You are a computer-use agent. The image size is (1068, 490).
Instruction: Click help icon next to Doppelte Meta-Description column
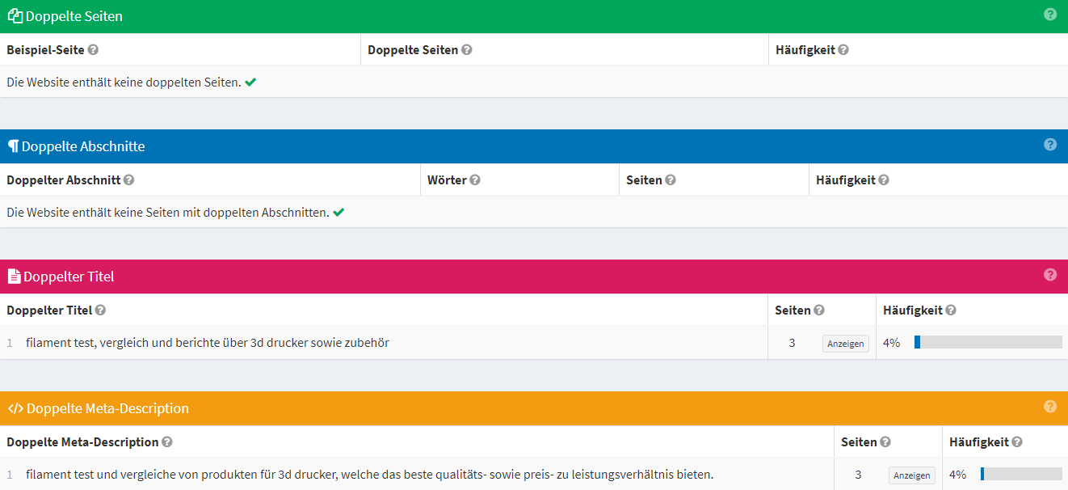tap(167, 442)
